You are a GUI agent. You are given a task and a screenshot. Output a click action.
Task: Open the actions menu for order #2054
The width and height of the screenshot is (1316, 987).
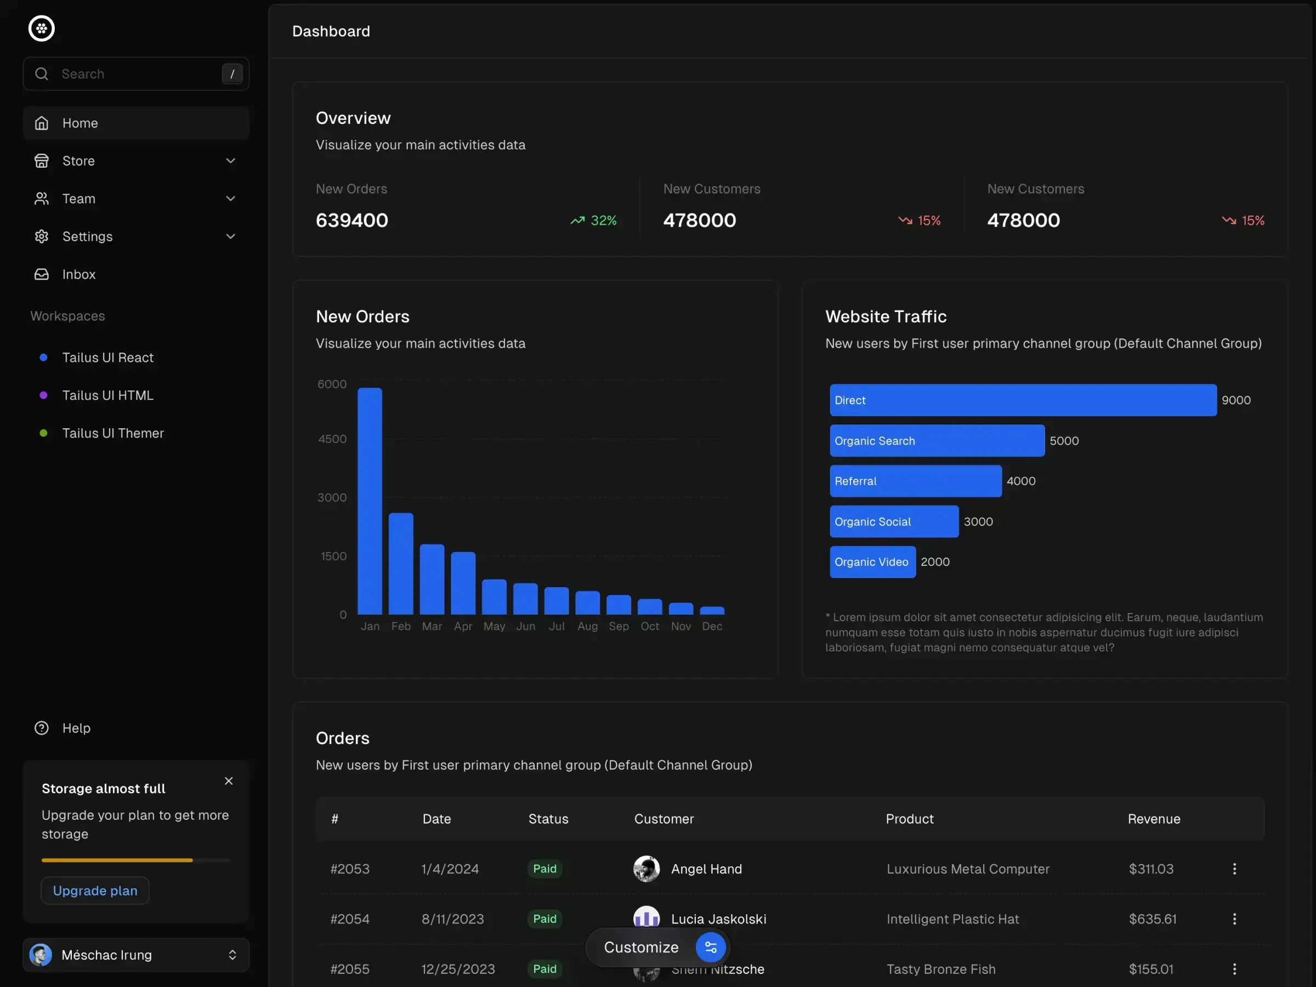[1234, 918]
